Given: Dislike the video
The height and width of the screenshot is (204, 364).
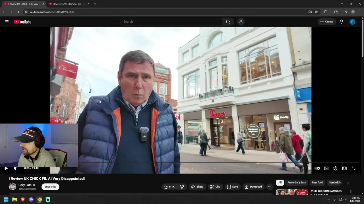Looking at the screenshot, I should 182,187.
